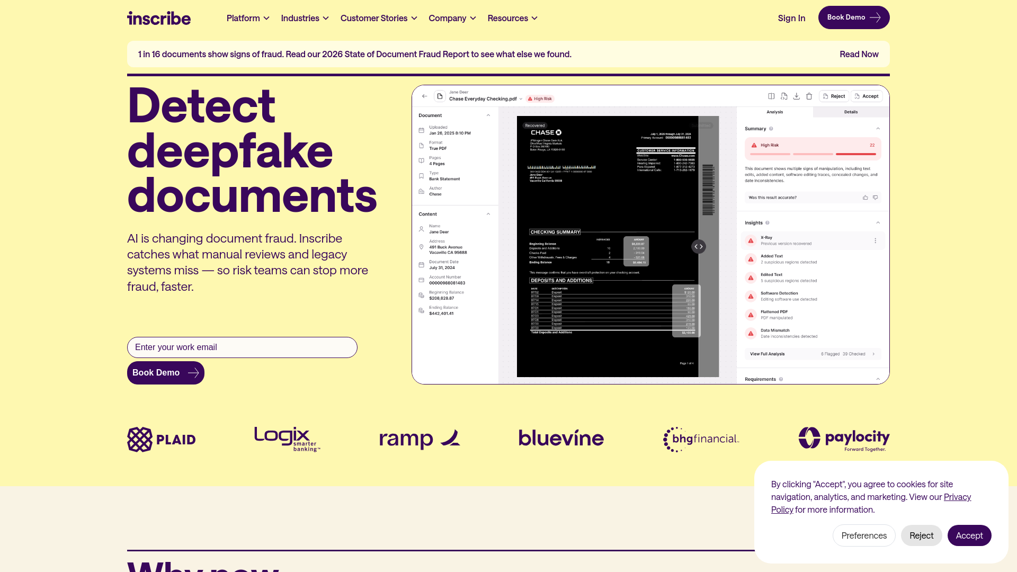
Task: Click the Ramp logo
Action: [420, 439]
